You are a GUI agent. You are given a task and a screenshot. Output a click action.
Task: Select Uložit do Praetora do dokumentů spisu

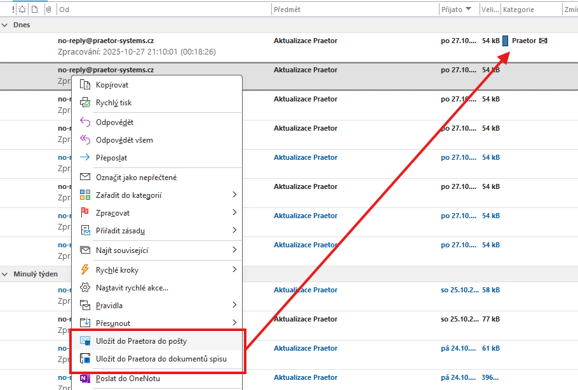161,359
